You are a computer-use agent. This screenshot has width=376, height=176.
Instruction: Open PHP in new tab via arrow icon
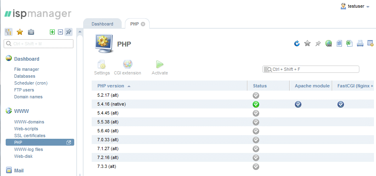point(69,142)
